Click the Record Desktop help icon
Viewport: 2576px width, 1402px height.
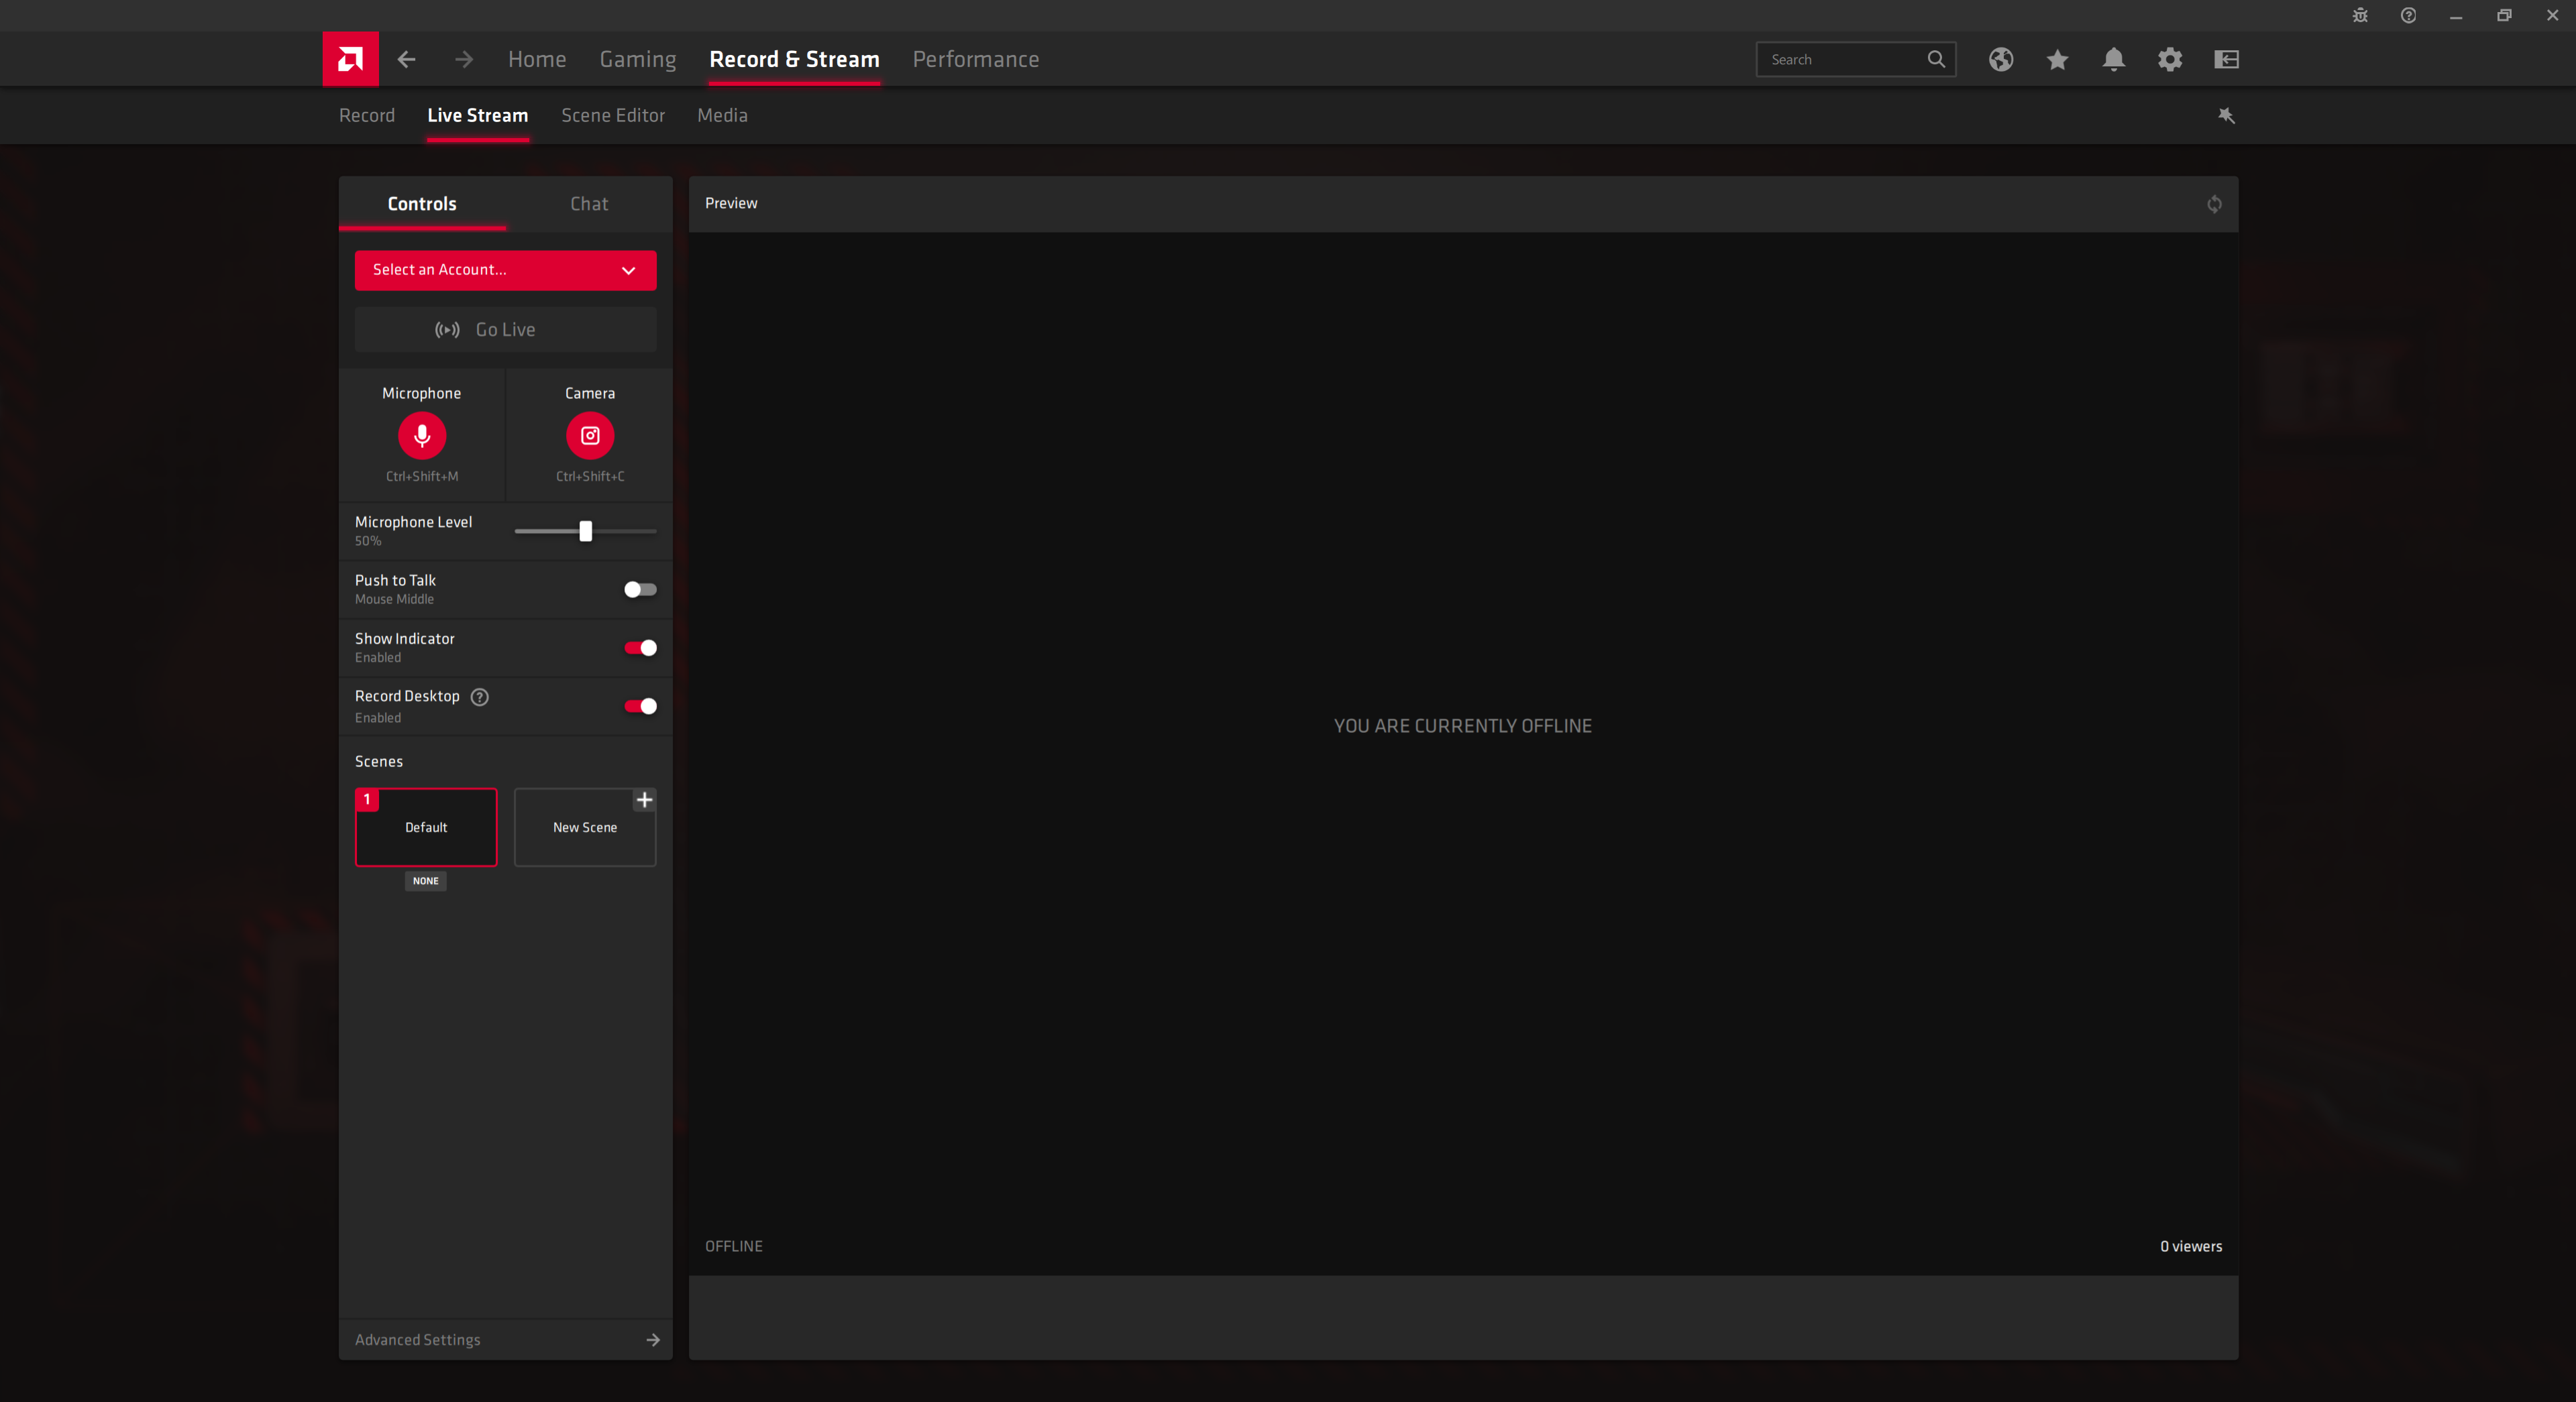(480, 697)
